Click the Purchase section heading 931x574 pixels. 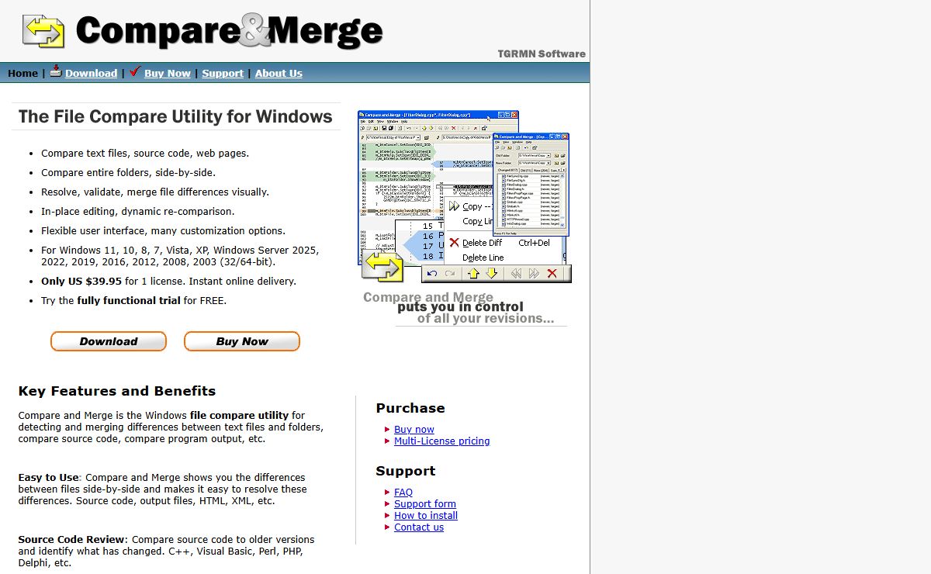click(410, 408)
